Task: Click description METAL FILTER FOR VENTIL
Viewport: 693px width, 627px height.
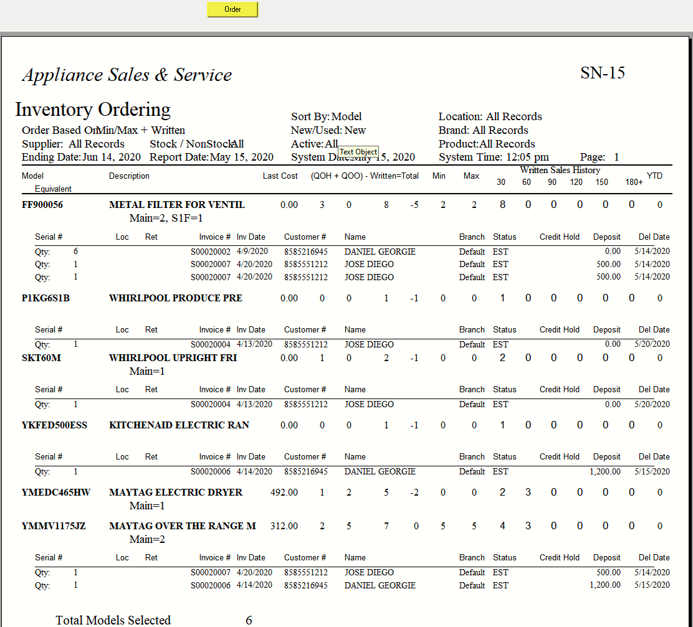Action: coord(177,205)
